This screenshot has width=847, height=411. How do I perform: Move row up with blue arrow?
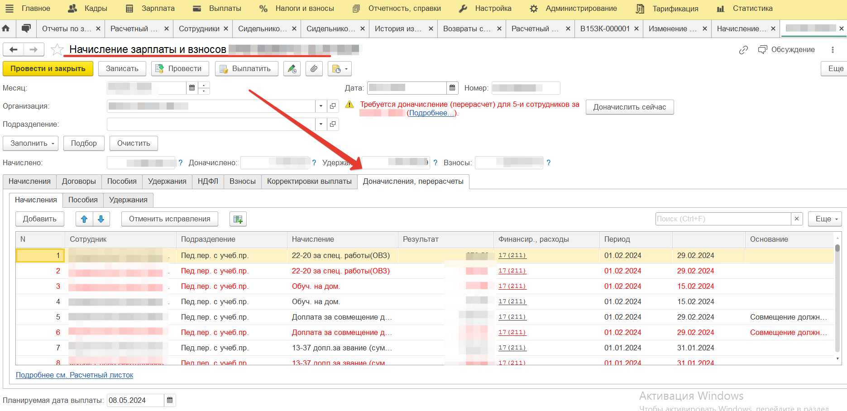[84, 219]
